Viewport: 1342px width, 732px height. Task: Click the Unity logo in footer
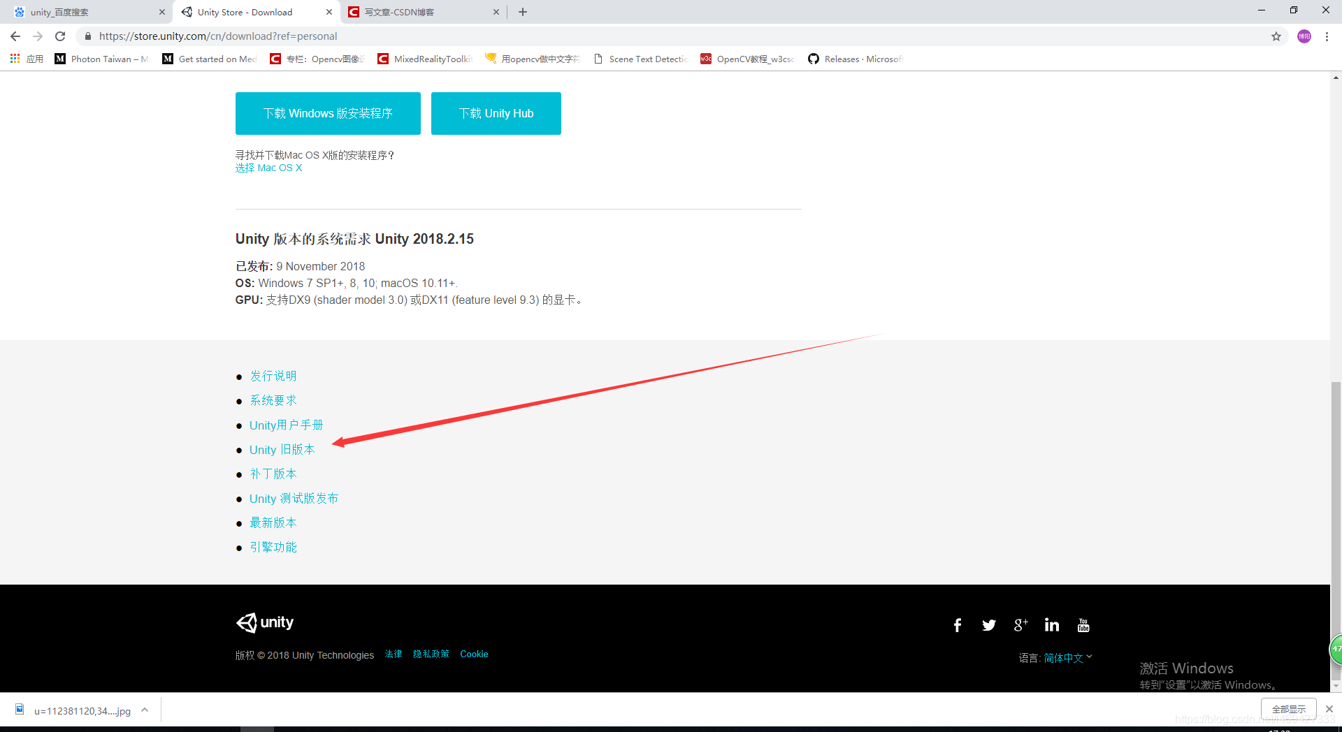[x=265, y=622]
